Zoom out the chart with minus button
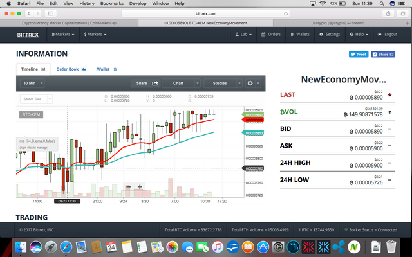This screenshot has width=412, height=257. coord(128,187)
